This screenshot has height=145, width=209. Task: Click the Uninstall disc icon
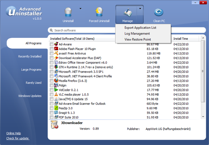click(x=68, y=12)
